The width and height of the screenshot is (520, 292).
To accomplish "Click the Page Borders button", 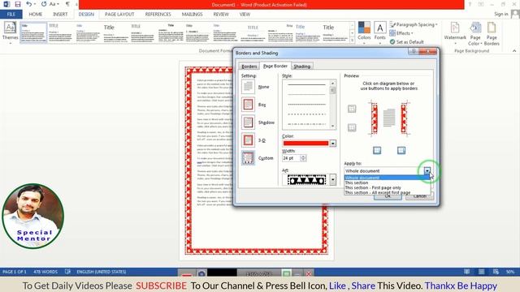I will (x=492, y=33).
